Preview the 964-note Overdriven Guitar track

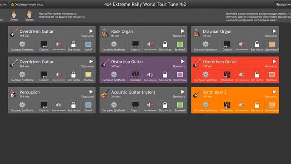pyautogui.click(x=91, y=61)
